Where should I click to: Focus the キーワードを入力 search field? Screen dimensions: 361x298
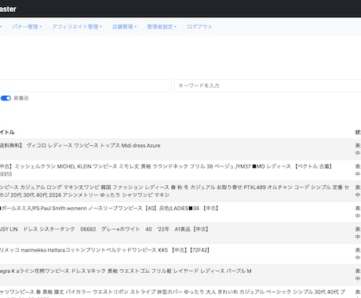tap(268, 85)
